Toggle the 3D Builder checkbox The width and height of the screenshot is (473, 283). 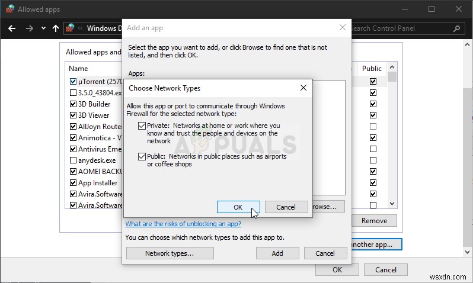click(x=73, y=104)
